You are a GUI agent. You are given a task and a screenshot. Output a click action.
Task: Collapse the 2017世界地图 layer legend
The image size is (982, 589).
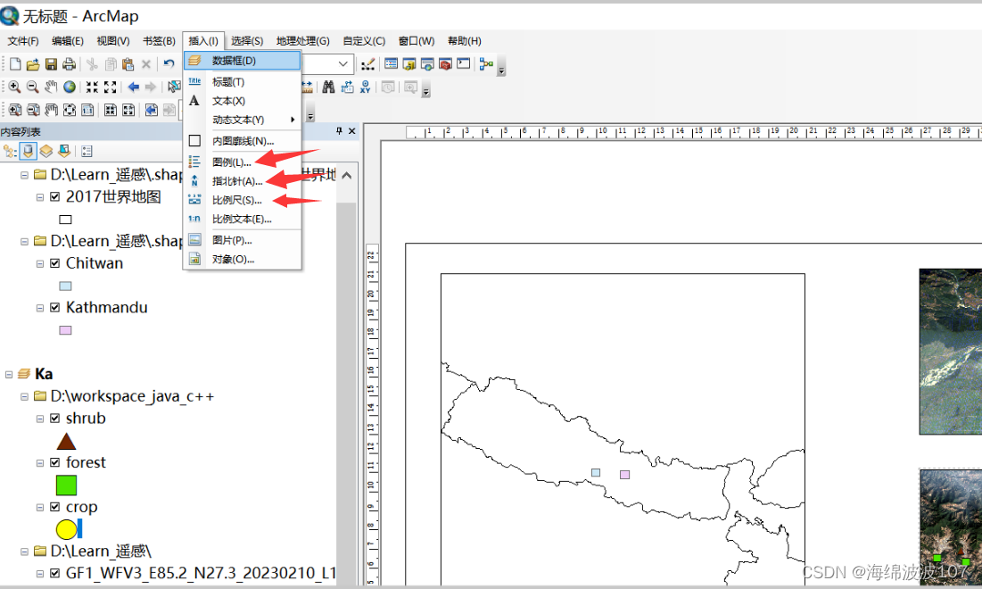point(39,197)
